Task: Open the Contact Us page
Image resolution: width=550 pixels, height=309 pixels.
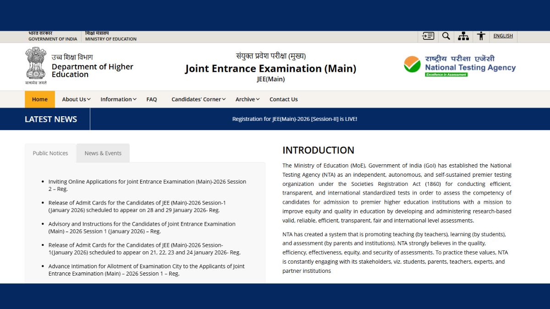Action: (x=283, y=99)
